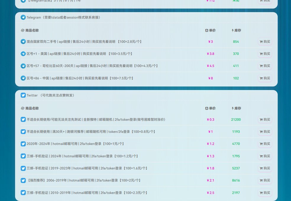This screenshot has width=291, height=201.
Task: Click stock value 4770
Action: pos(236,144)
